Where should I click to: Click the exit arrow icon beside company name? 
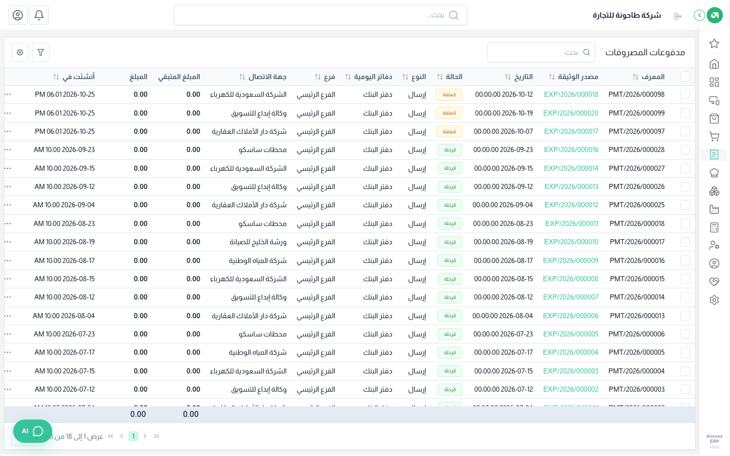(x=678, y=16)
